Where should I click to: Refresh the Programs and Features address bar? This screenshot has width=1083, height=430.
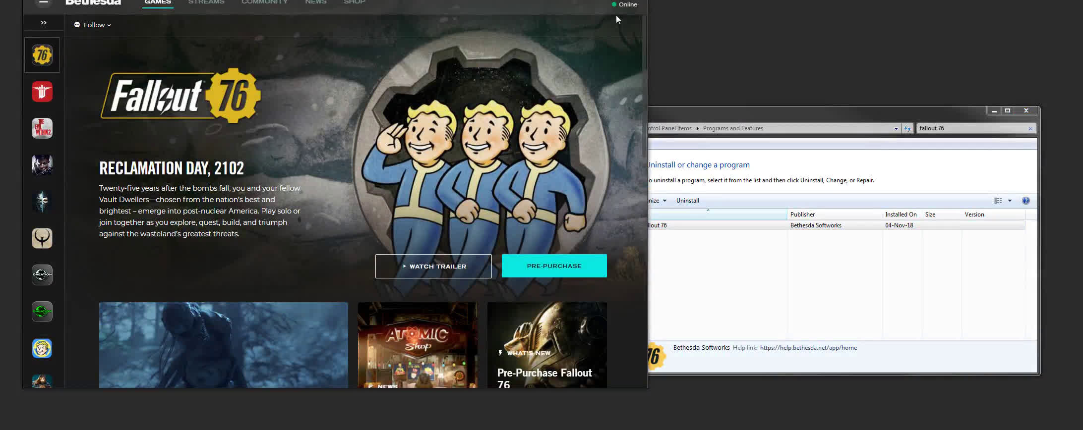907,128
